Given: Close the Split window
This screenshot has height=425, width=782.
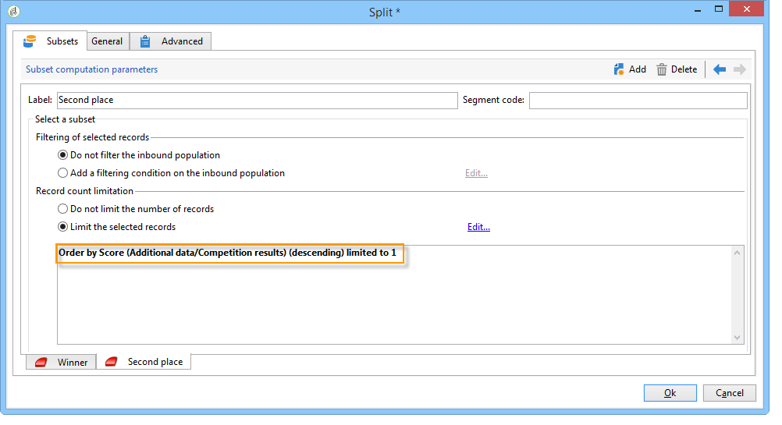Looking at the screenshot, I should [746, 9].
